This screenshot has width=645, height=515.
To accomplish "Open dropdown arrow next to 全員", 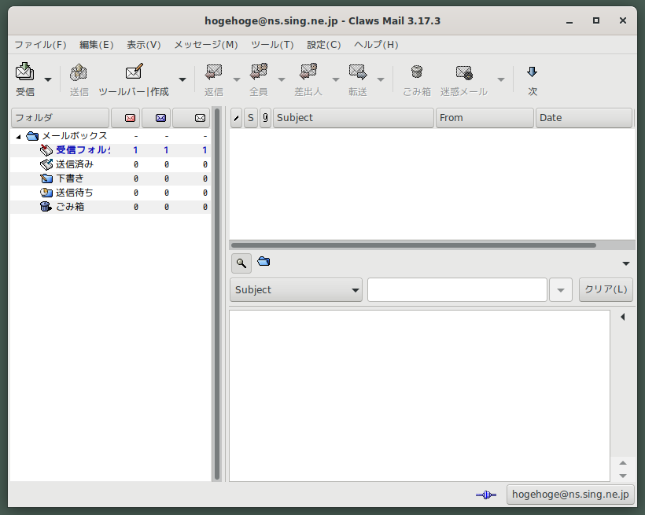I will point(282,79).
